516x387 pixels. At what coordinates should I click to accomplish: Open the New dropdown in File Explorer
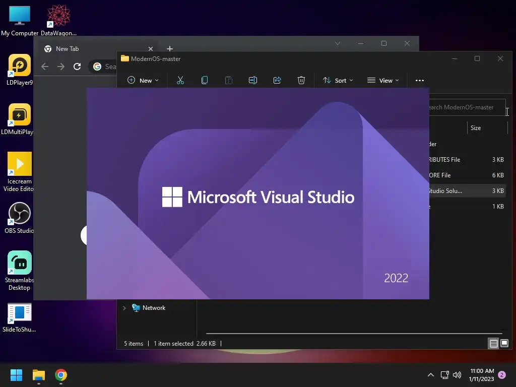tap(143, 80)
